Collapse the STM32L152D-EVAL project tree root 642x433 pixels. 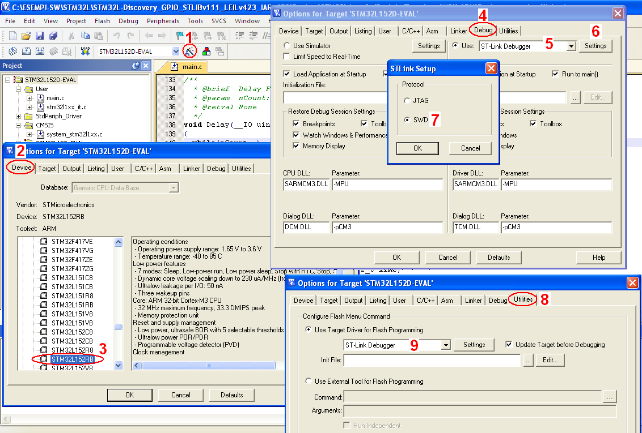point(8,80)
